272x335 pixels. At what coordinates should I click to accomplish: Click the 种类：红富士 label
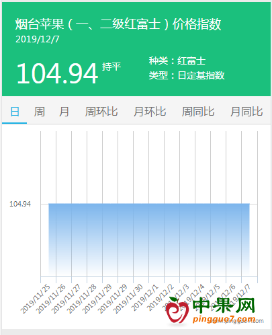click(x=177, y=61)
